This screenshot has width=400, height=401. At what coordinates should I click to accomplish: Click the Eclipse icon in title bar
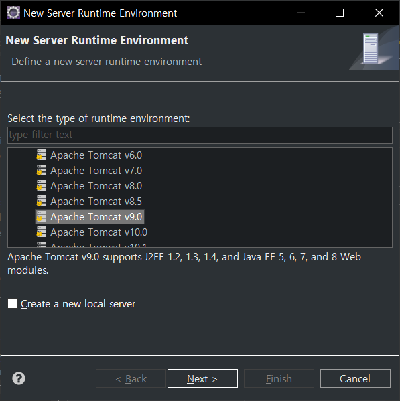tap(13, 13)
